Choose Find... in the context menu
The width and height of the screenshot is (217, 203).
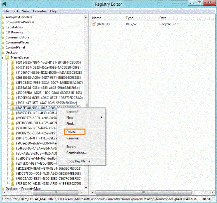tap(71, 124)
